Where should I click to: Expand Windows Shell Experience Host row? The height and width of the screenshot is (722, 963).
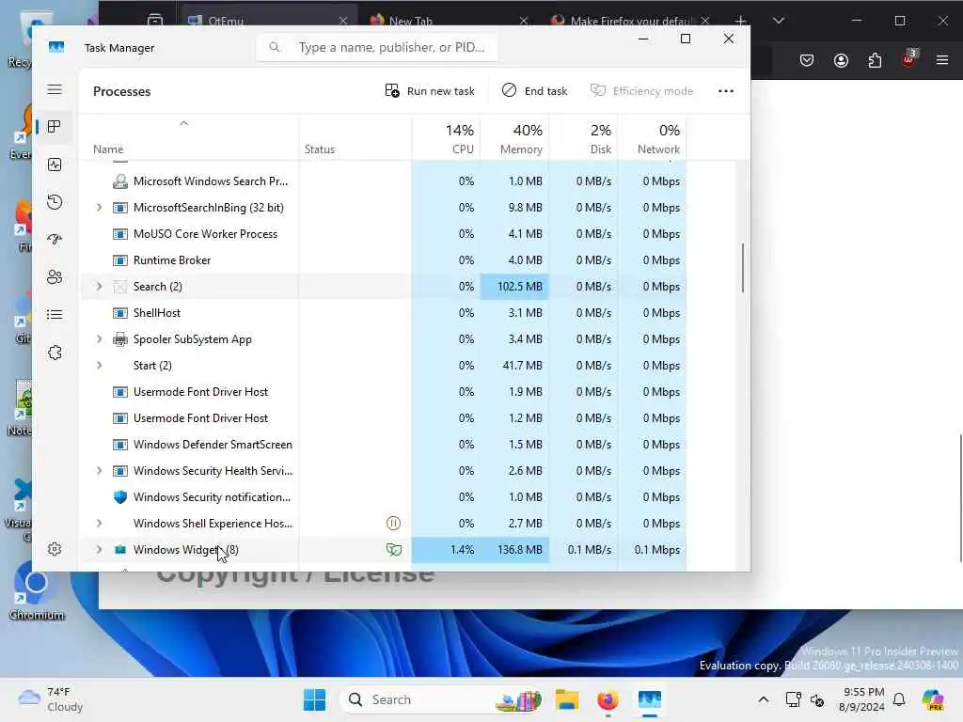point(99,523)
